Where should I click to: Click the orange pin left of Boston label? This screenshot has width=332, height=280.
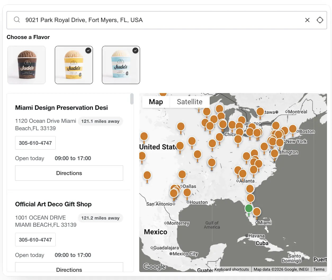tap(293, 129)
